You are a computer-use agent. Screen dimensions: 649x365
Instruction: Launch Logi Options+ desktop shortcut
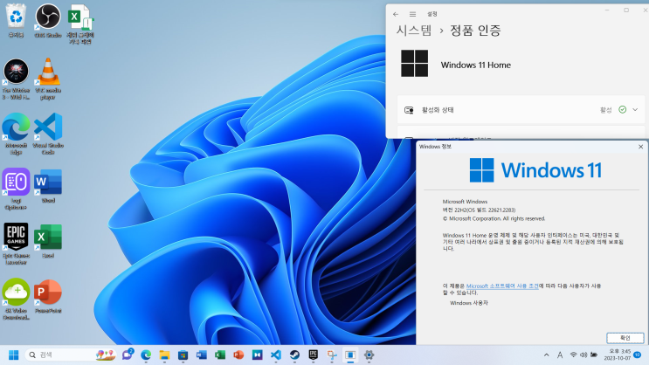coord(16,189)
